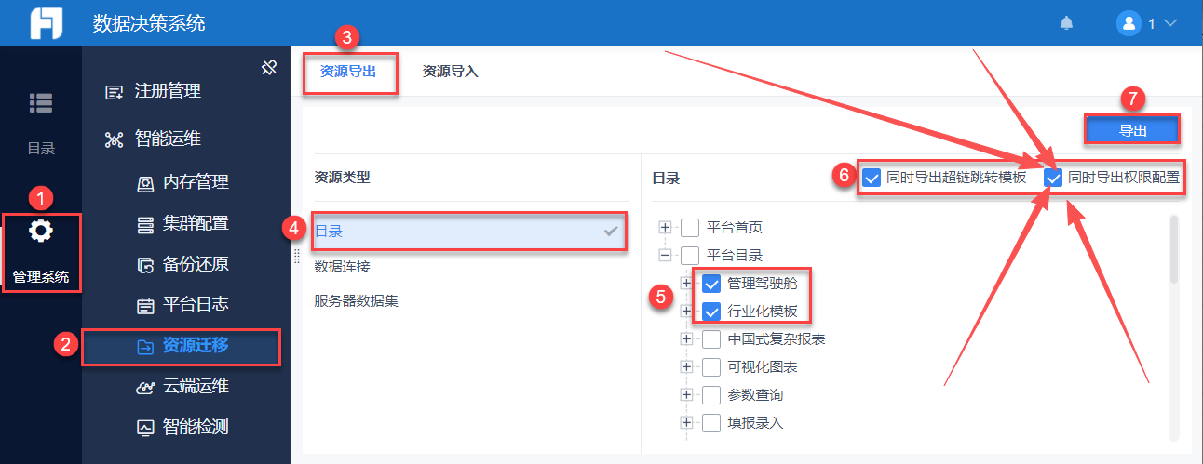Expand the 行业化模板 tree node
The width and height of the screenshot is (1203, 464).
[x=686, y=312]
